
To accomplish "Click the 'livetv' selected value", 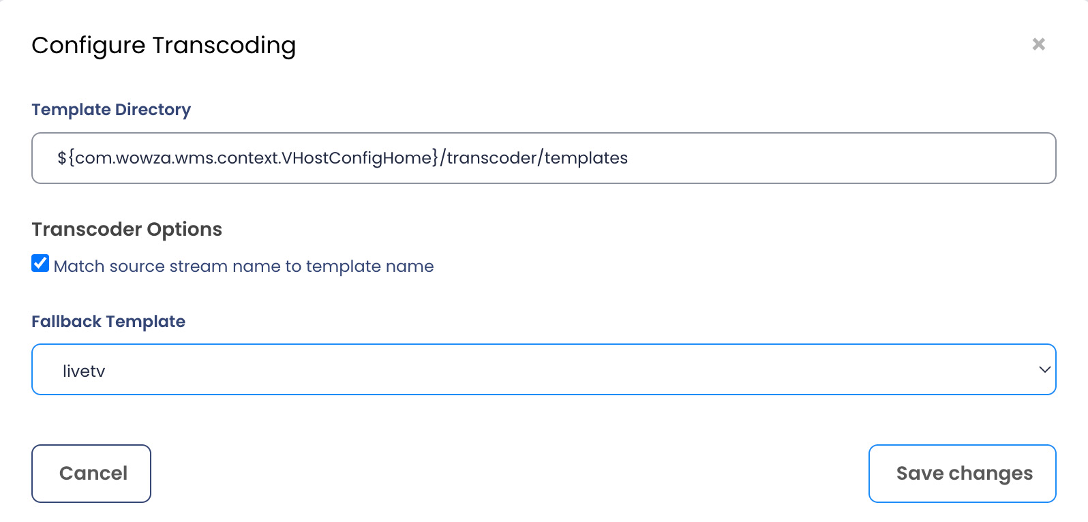I will pos(84,371).
